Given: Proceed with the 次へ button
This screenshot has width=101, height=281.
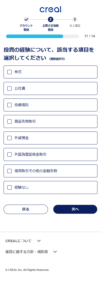Looking at the screenshot, I should pos(75,209).
